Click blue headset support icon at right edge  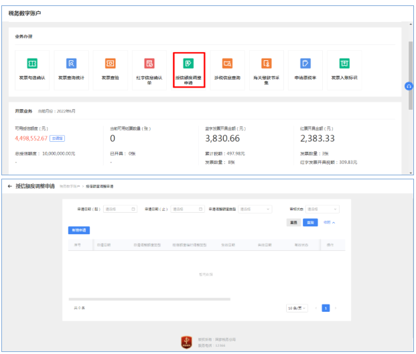pyautogui.click(x=409, y=86)
